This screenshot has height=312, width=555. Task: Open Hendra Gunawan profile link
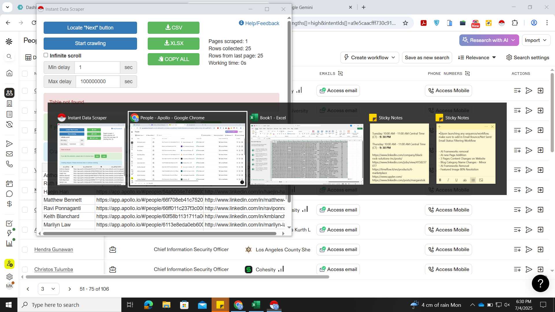[x=53, y=250]
